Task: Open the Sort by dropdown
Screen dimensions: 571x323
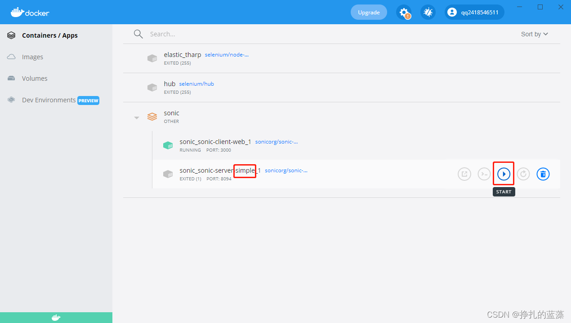Action: point(535,34)
